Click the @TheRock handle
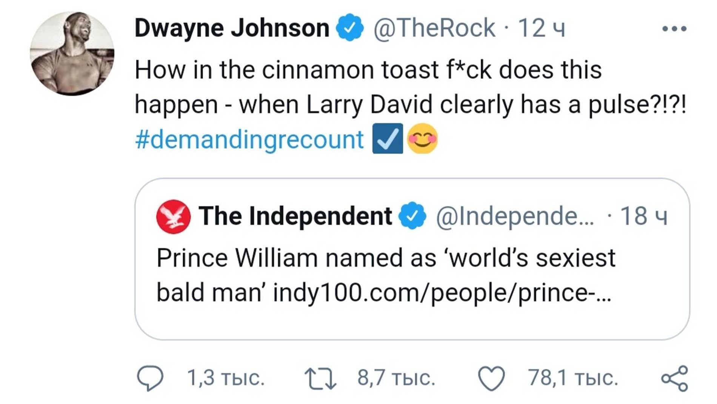This screenshot has width=717, height=404. coord(434,28)
